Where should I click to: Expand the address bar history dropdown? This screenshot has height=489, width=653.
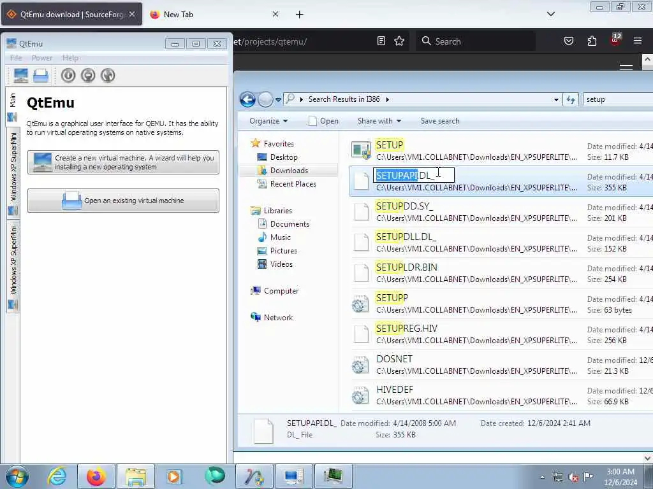[x=556, y=100]
